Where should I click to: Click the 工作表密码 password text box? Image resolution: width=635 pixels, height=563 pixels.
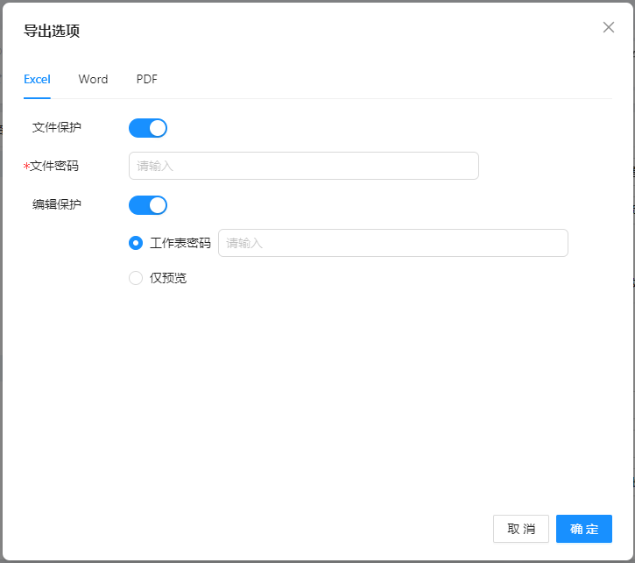392,243
